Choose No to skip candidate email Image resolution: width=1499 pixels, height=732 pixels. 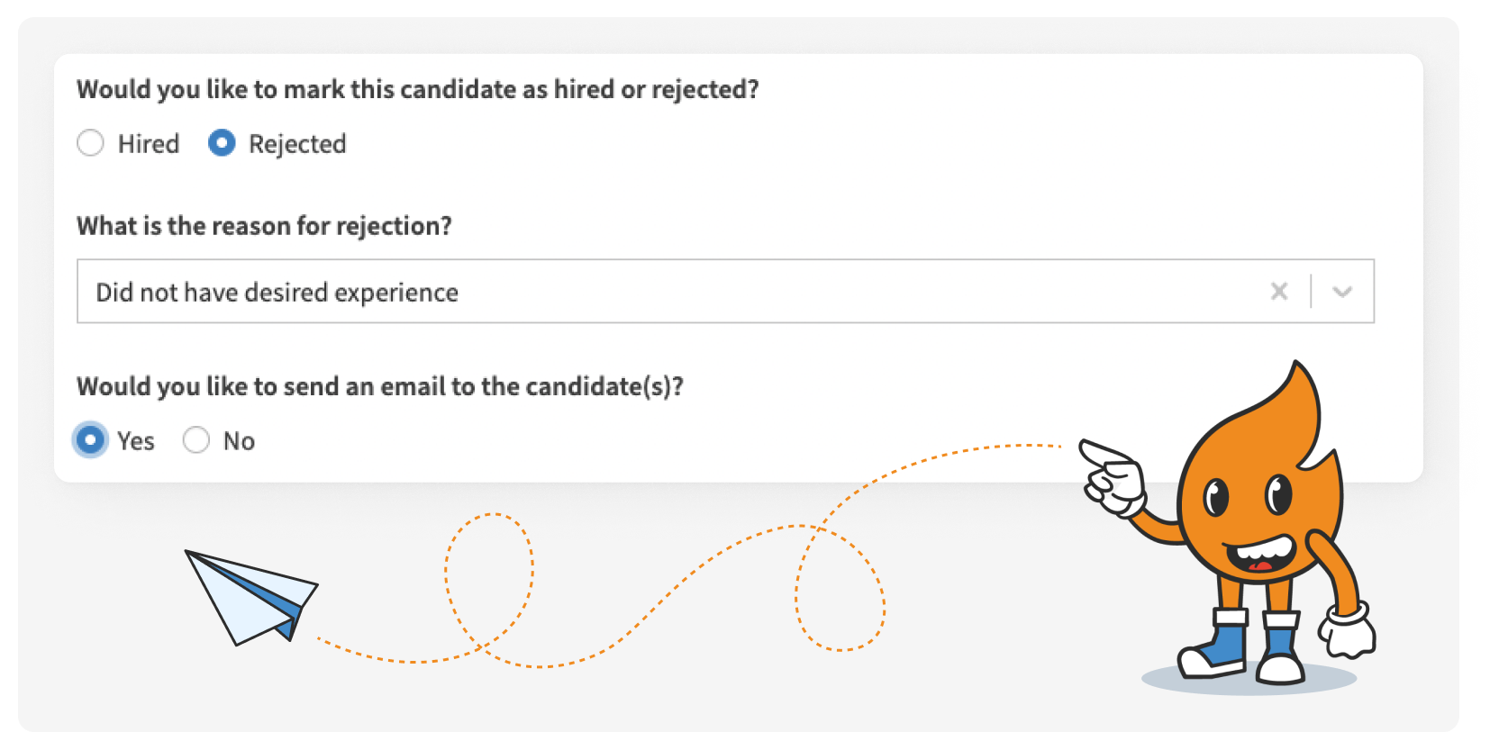(x=196, y=440)
